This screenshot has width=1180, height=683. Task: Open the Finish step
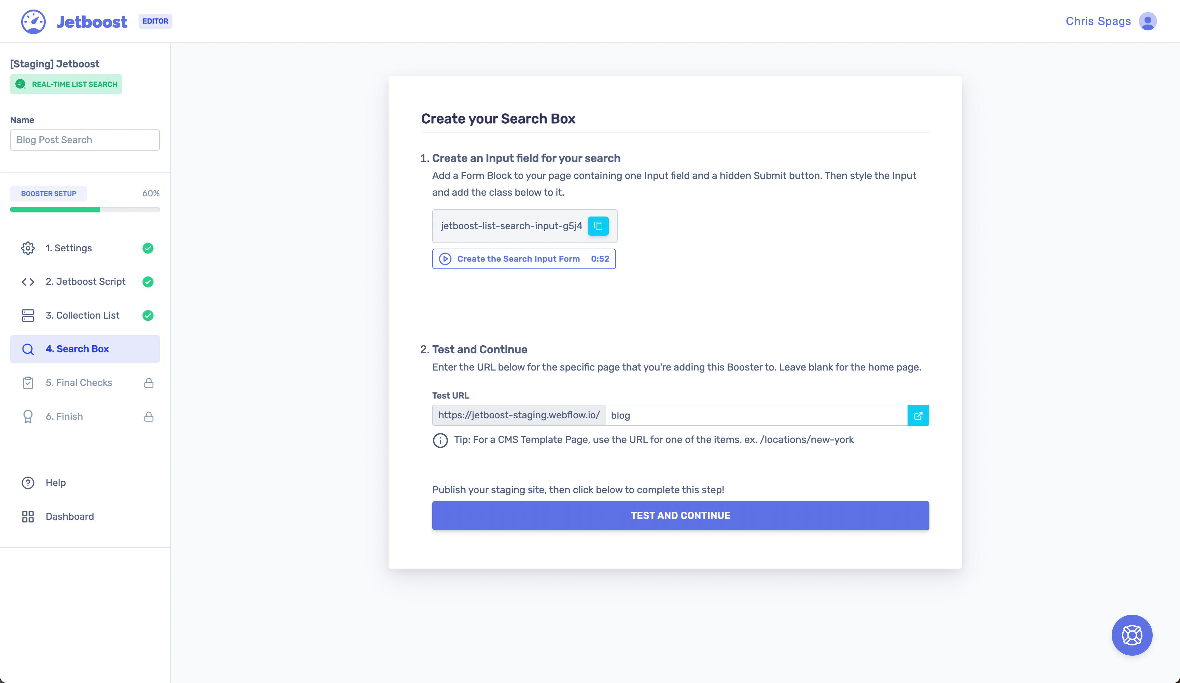coord(64,416)
